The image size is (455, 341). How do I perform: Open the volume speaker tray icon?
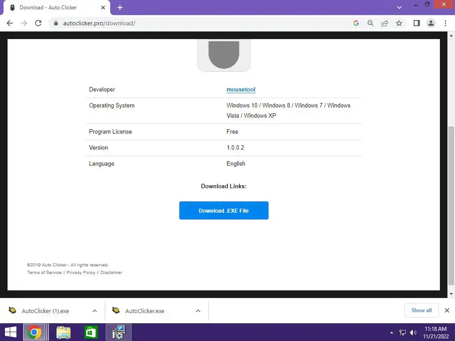point(413,333)
